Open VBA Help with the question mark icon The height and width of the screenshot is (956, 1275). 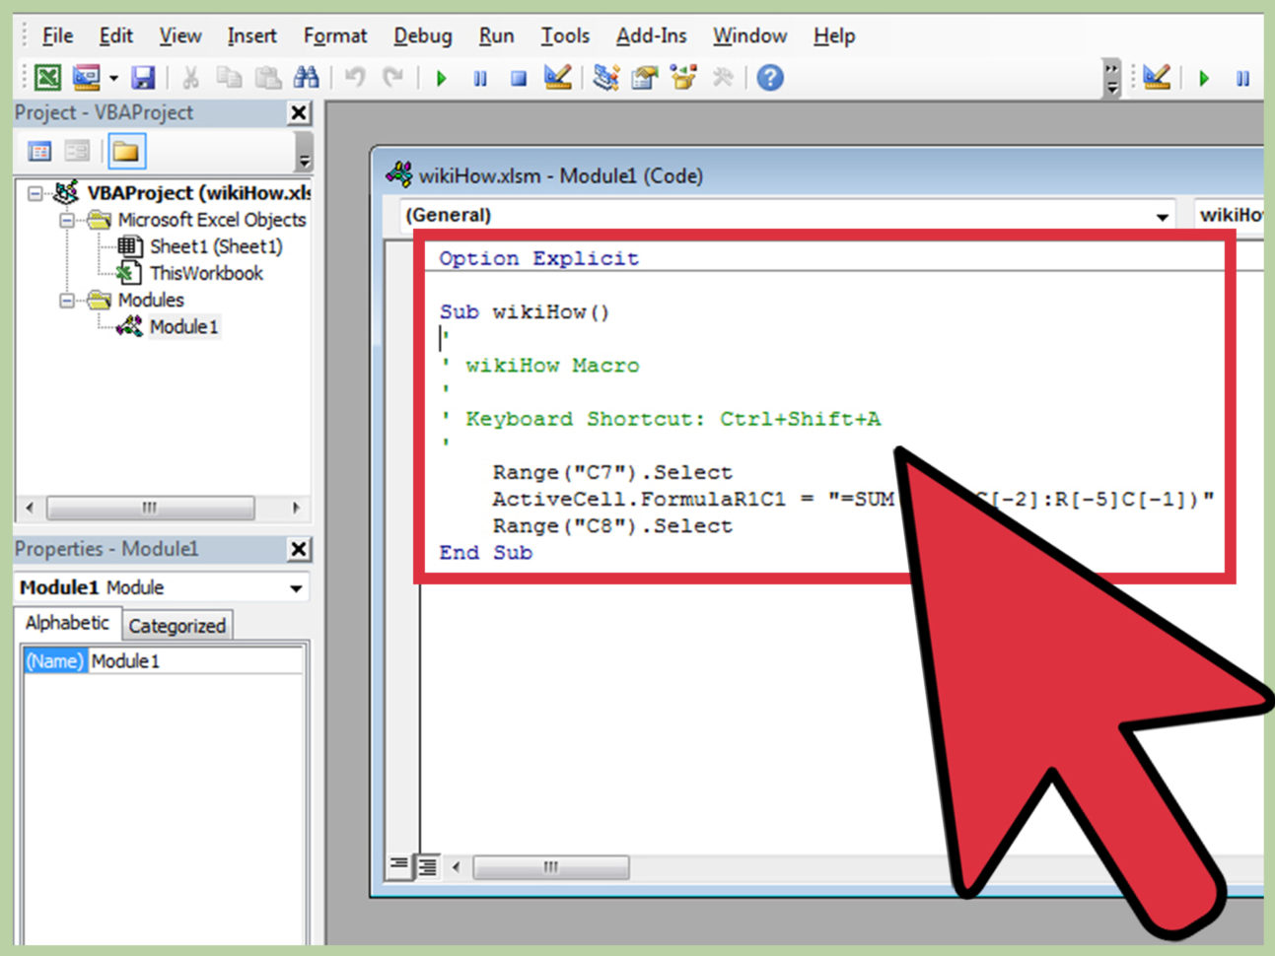(x=770, y=77)
